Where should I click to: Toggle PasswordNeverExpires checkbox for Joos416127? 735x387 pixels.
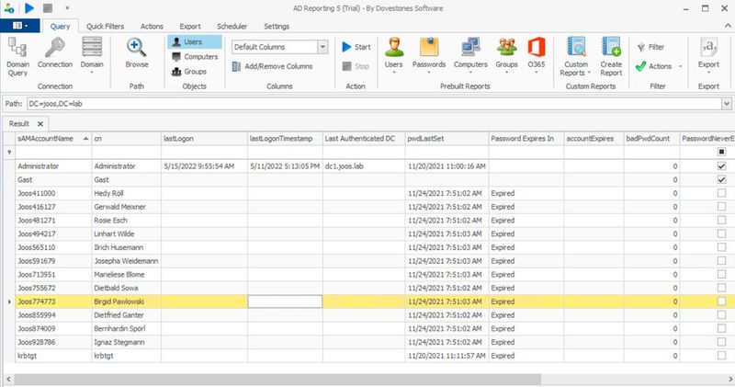tap(721, 207)
